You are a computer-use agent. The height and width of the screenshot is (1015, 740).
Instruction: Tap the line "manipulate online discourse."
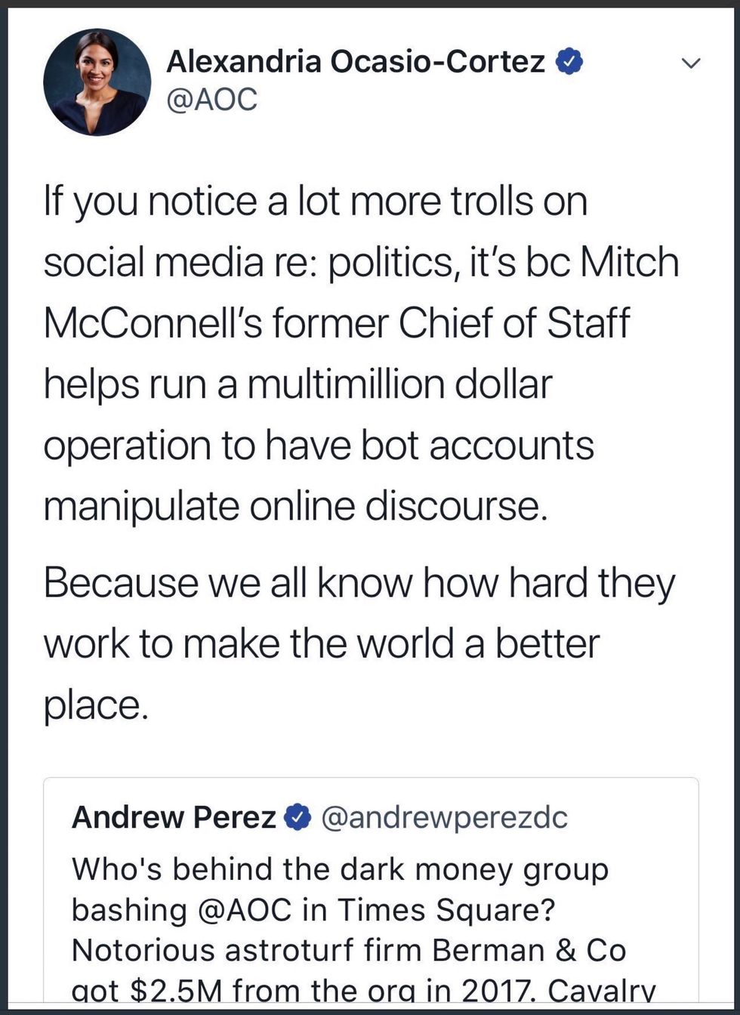(294, 506)
